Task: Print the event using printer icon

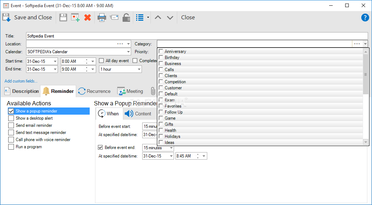Action: pyautogui.click(x=102, y=17)
